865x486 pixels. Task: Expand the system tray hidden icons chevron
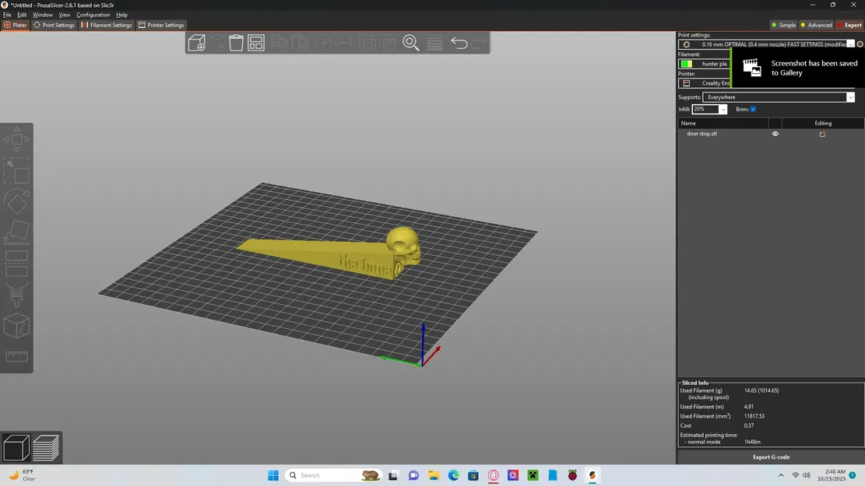781,475
